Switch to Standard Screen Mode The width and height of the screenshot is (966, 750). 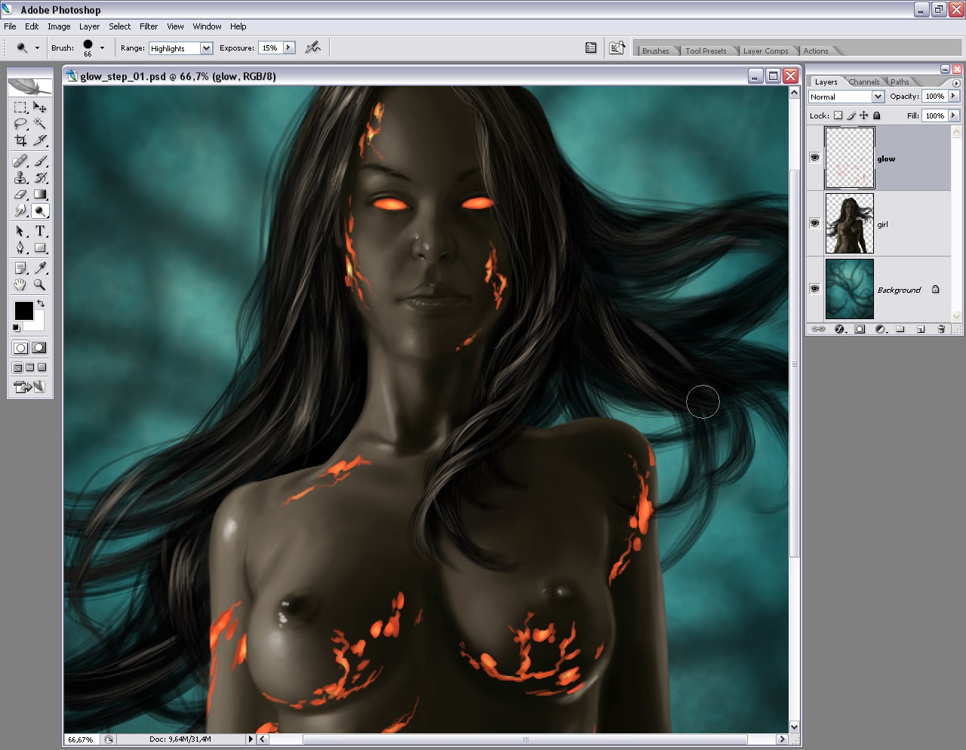tap(17, 367)
